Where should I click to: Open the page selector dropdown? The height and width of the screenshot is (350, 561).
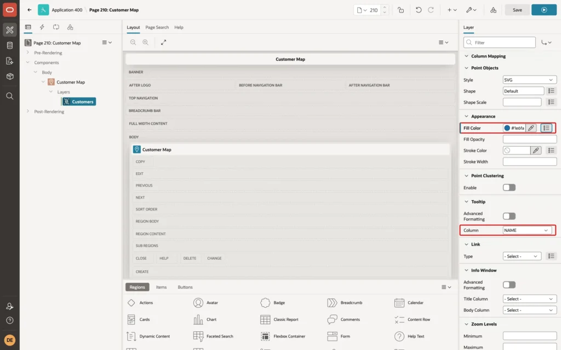(362, 10)
